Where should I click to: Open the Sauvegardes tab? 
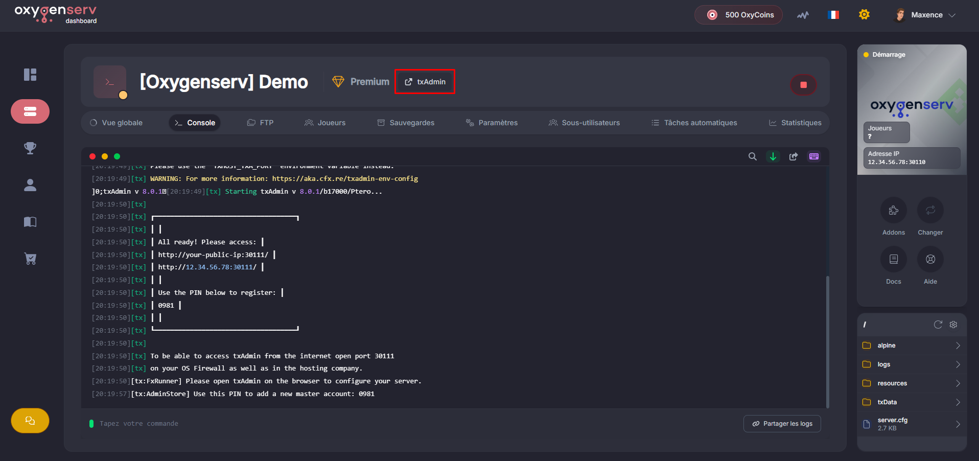click(406, 123)
